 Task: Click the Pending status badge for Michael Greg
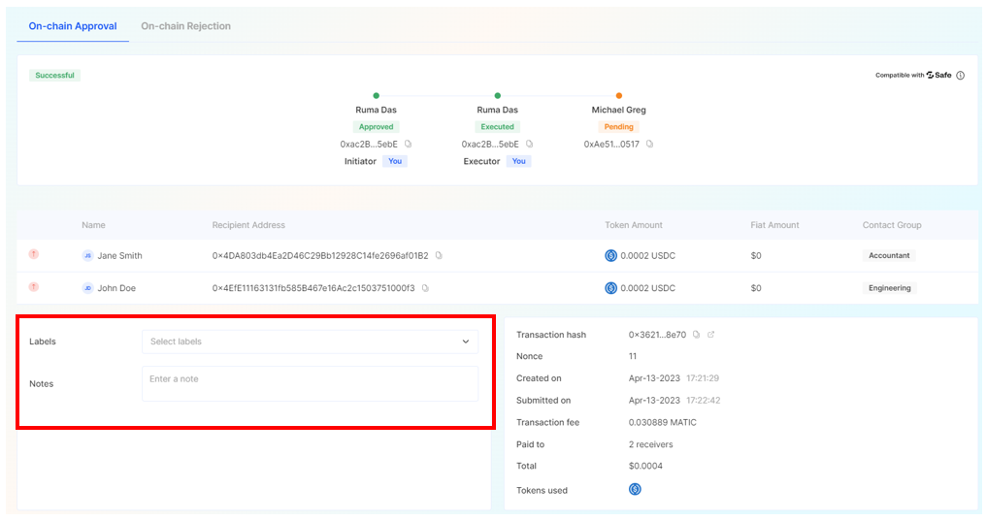tap(618, 127)
